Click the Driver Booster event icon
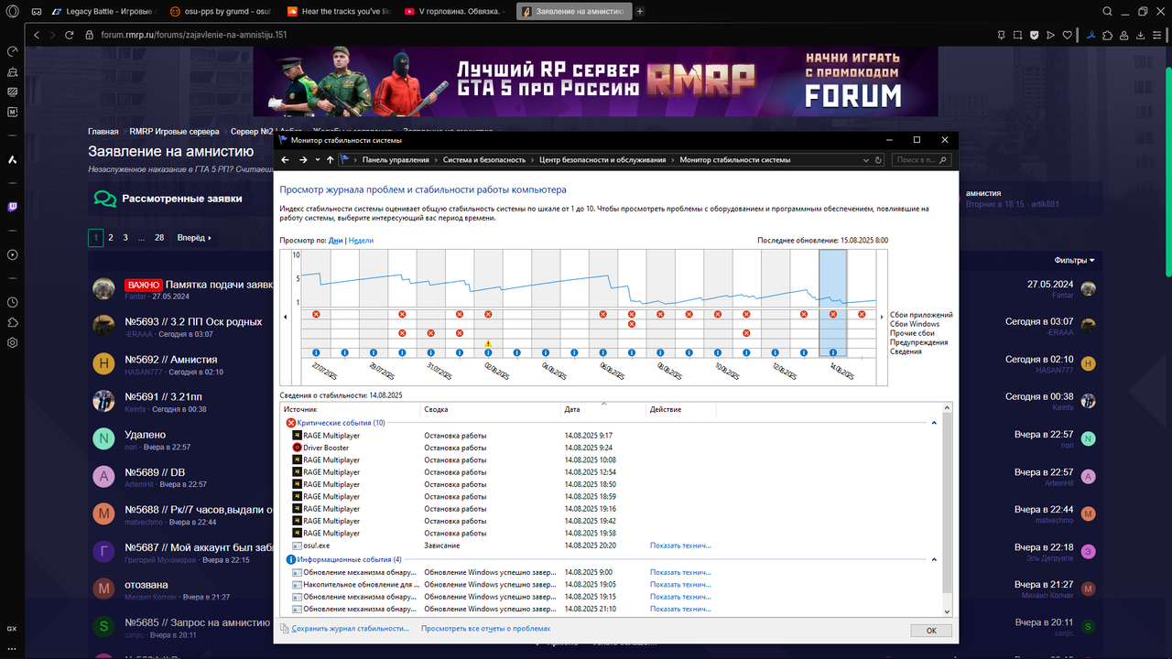 (297, 448)
